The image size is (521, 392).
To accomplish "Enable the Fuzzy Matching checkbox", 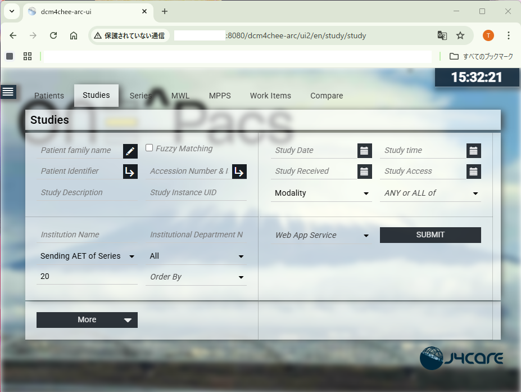I will [149, 148].
